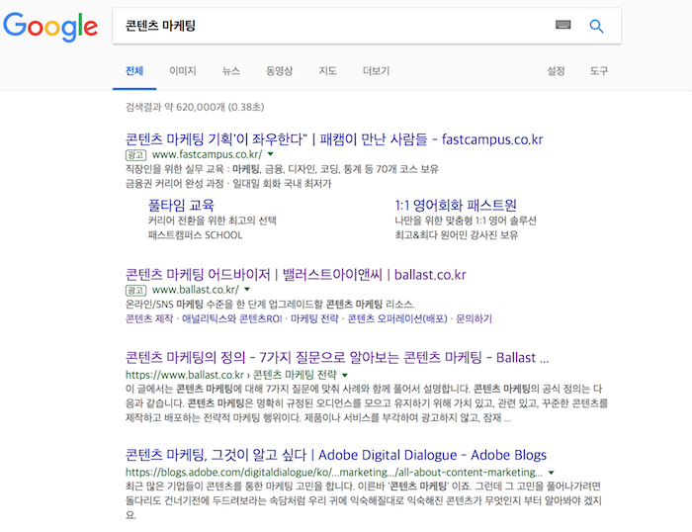Open the 설정 menu
This screenshot has height=532, width=692.
click(x=556, y=70)
